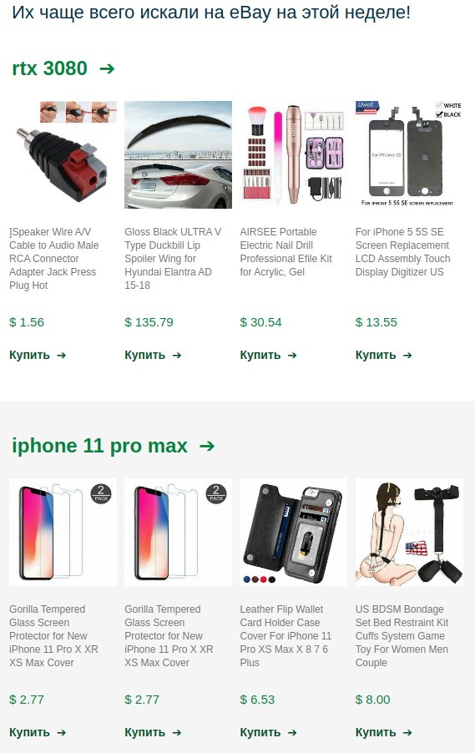
Task: Click Купить arrow for the $ 13.55 LCD screen
Action: (x=407, y=356)
